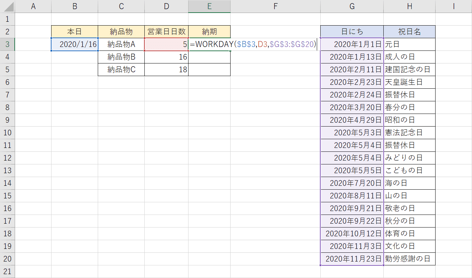Viewport: 472px width, 278px height.
Task: Select the 納期 header cell
Action: (x=209, y=32)
